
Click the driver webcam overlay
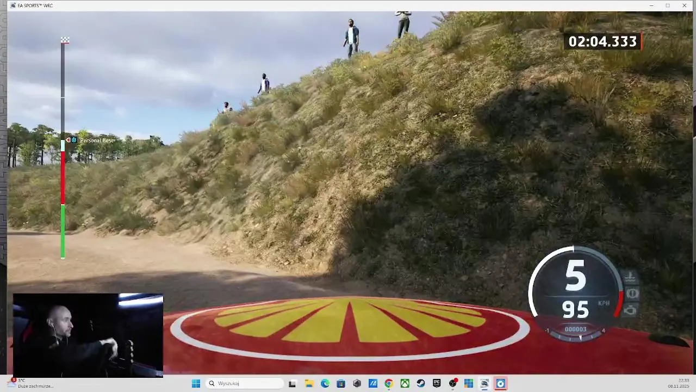(88, 335)
